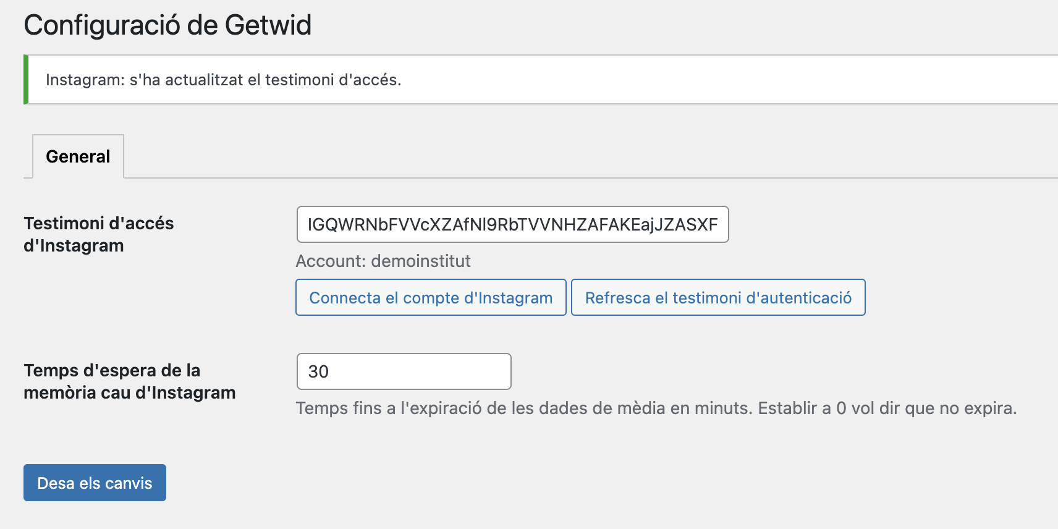Click the Instagram access token input field

(x=512, y=224)
